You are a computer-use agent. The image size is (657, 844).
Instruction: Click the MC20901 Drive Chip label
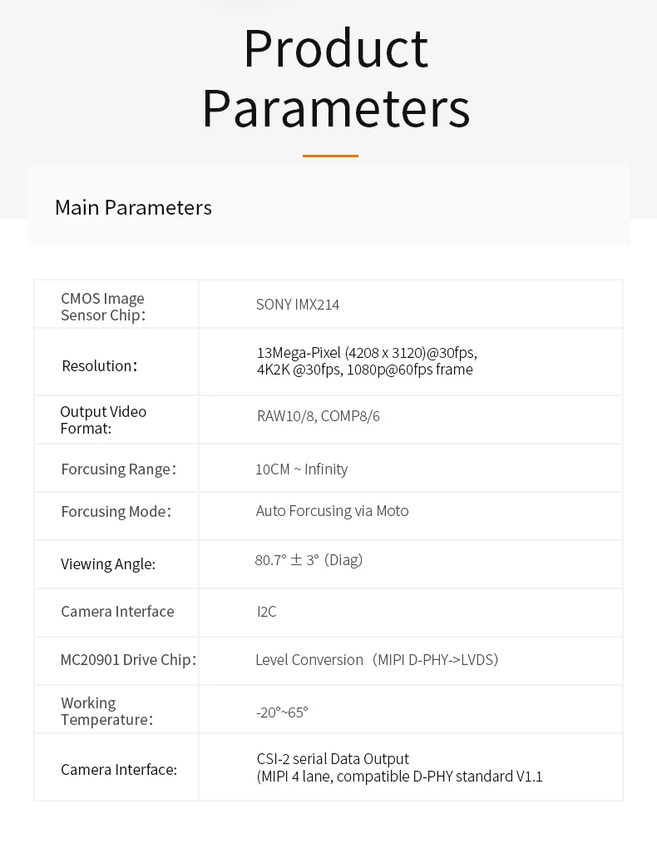click(128, 660)
